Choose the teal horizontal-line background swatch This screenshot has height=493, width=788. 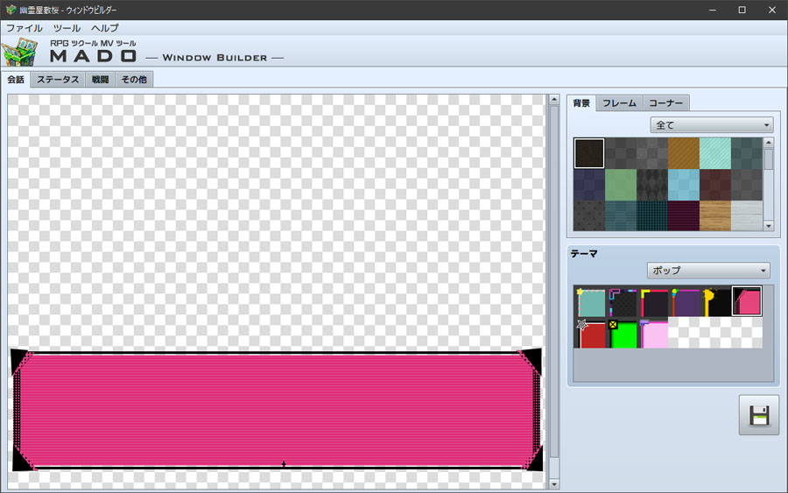point(621,216)
